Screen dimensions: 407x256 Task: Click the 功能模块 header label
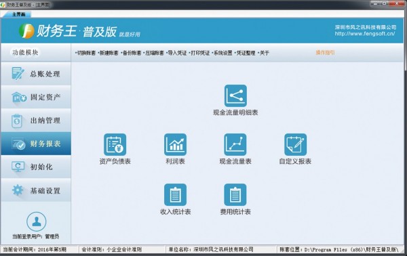(25, 52)
